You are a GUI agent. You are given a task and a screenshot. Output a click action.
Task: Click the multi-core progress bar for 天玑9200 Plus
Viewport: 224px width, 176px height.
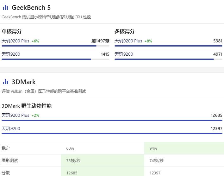tap(168, 46)
